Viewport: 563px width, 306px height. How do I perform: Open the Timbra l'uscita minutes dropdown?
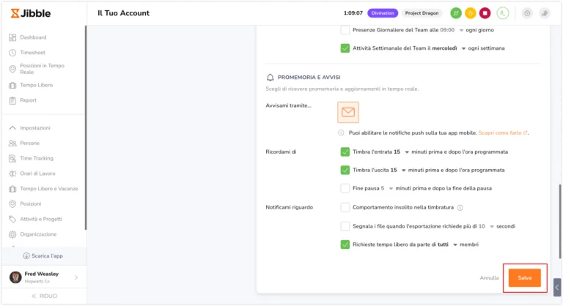405,170
